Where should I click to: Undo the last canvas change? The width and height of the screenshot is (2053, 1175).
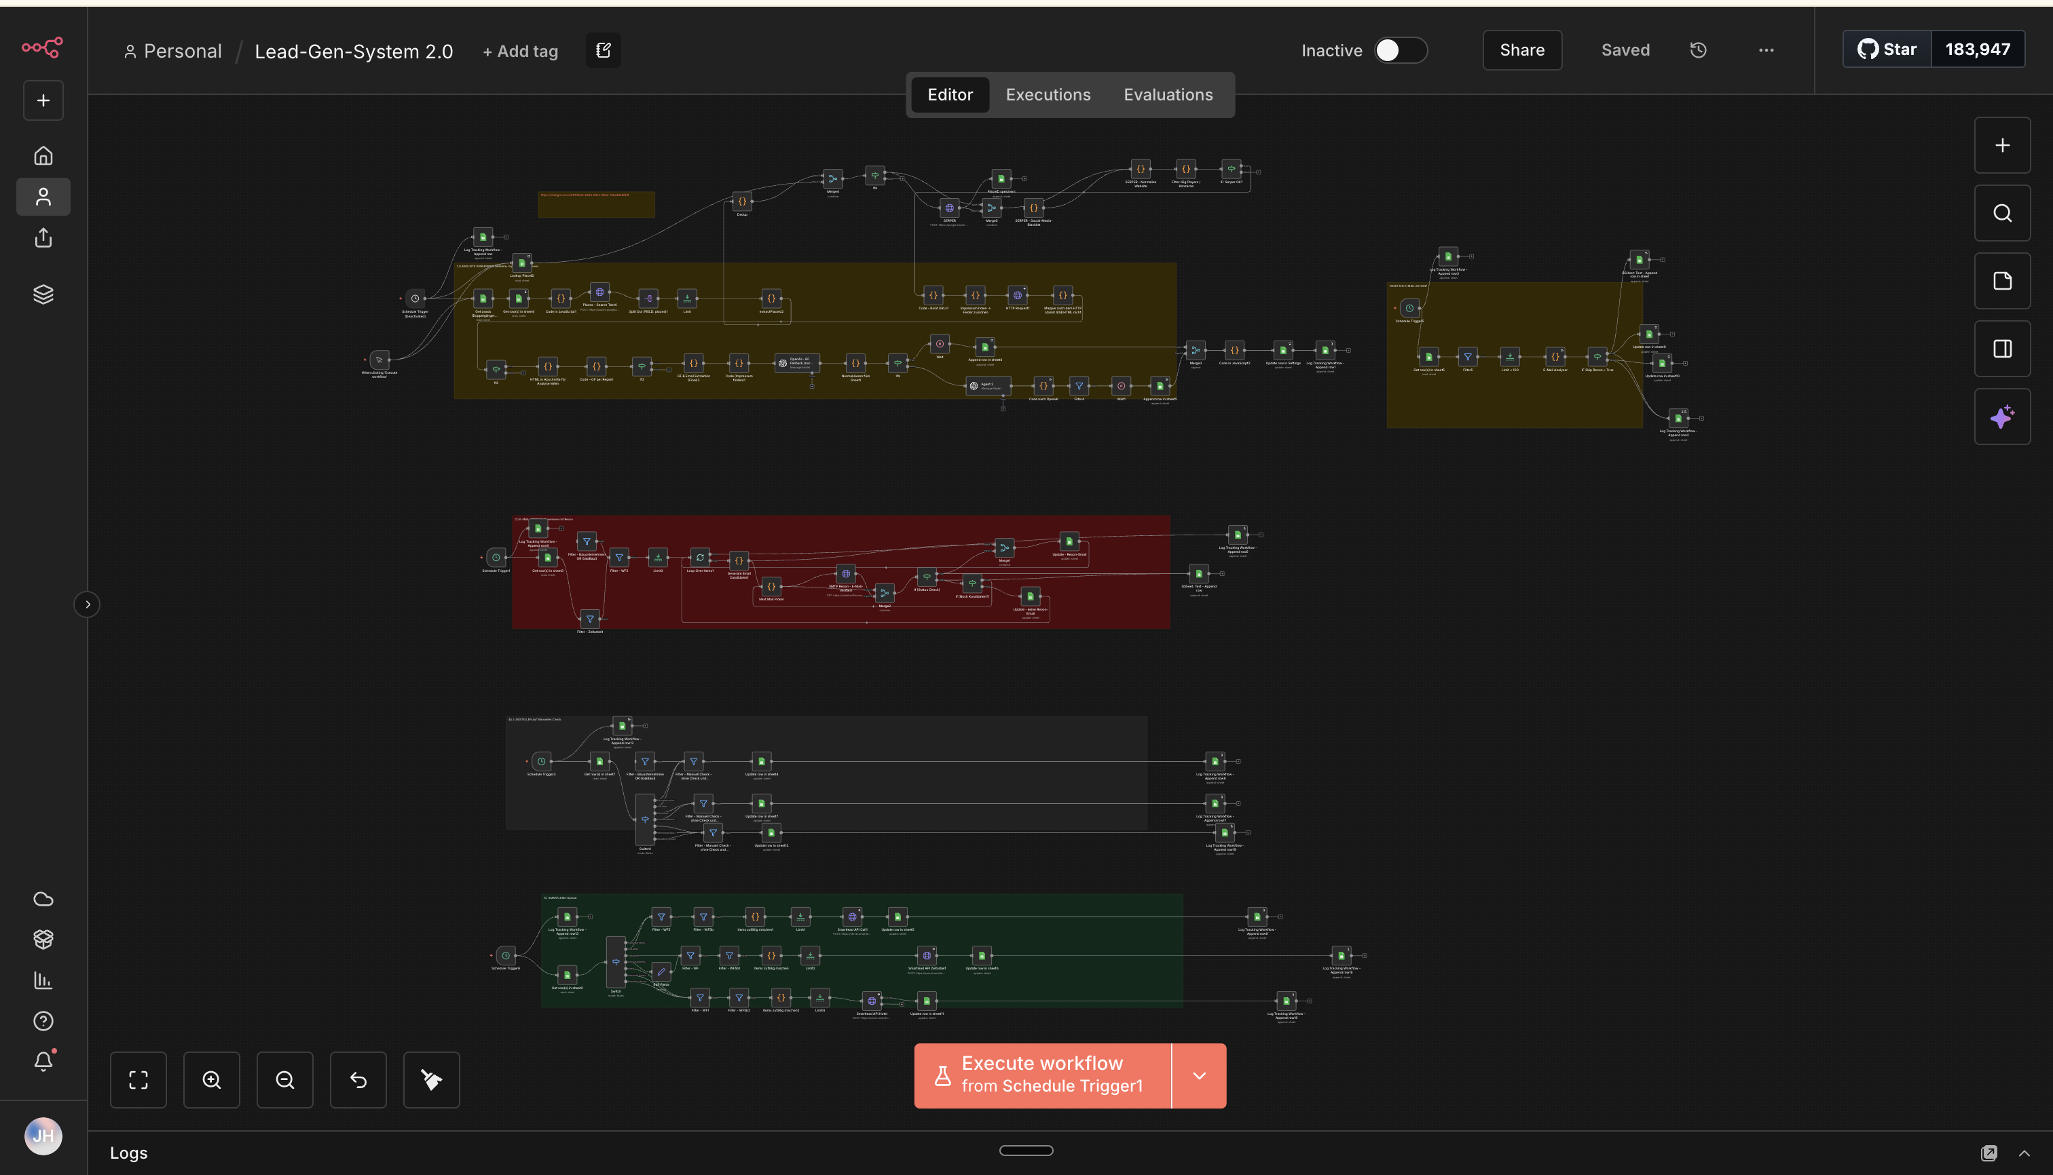(358, 1079)
